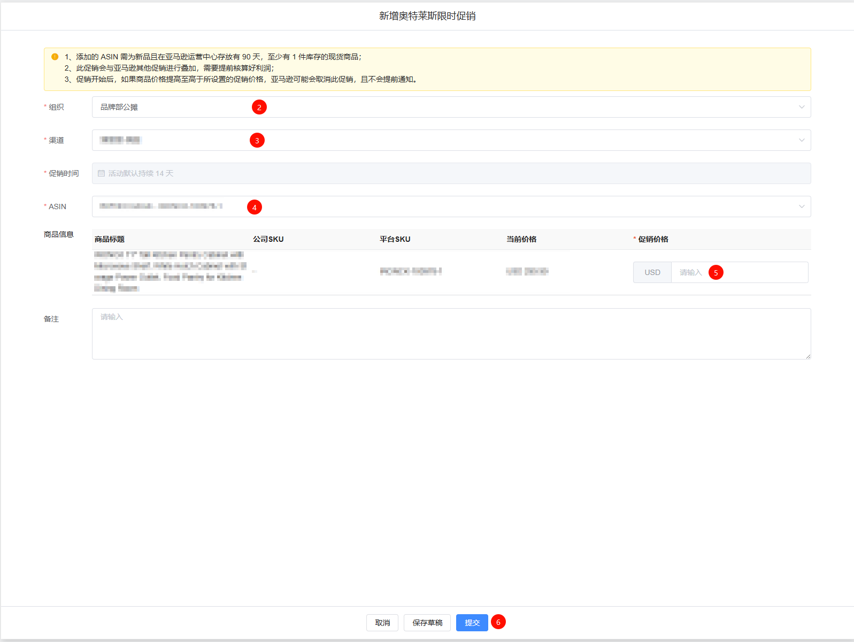
Task: Click into the 备注 remarks textarea
Action: (x=451, y=333)
